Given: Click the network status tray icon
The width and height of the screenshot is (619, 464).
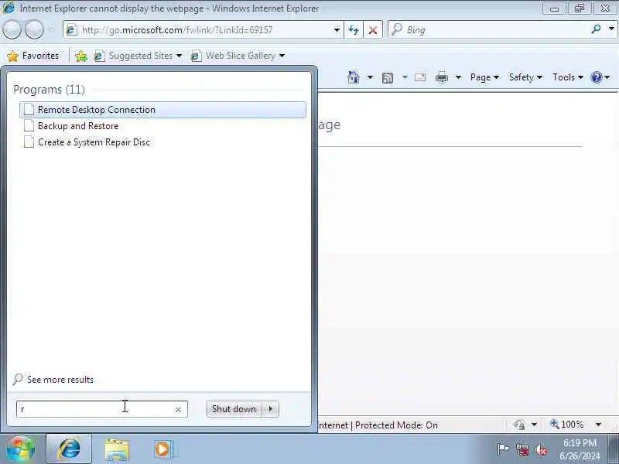Looking at the screenshot, I should pyautogui.click(x=522, y=449).
